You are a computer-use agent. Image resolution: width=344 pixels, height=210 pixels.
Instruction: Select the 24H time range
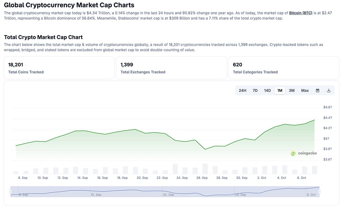coord(243,91)
